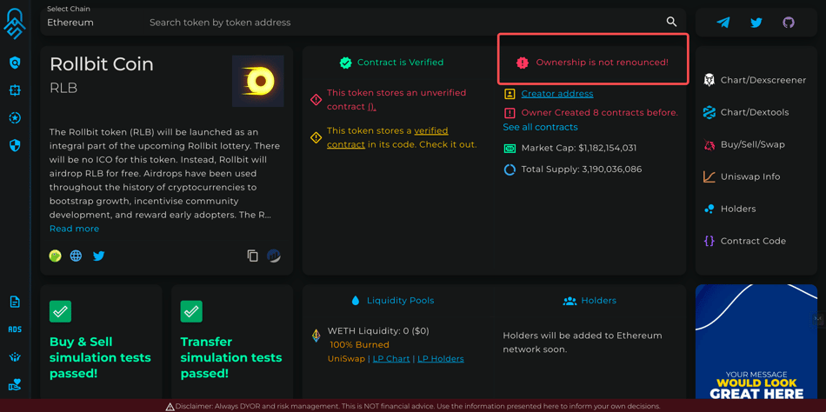Open the LP Chart link

[391, 359]
